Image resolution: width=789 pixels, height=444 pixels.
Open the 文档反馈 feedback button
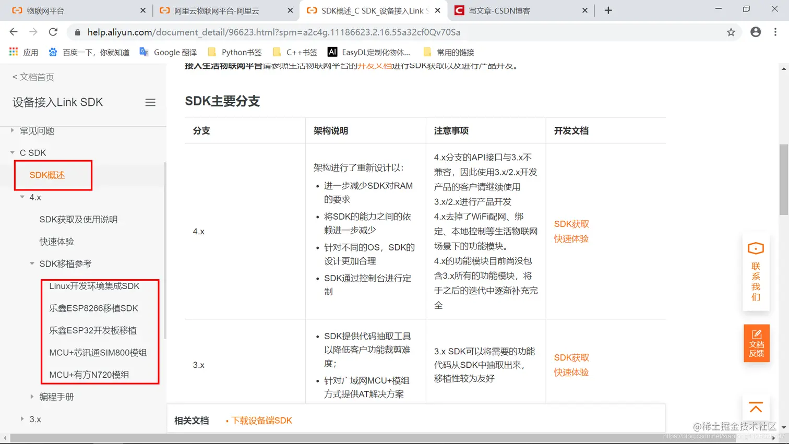click(756, 343)
